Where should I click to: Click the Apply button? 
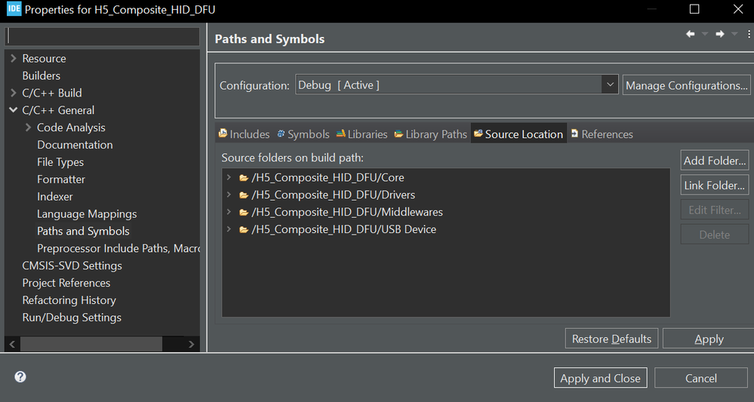(x=709, y=339)
